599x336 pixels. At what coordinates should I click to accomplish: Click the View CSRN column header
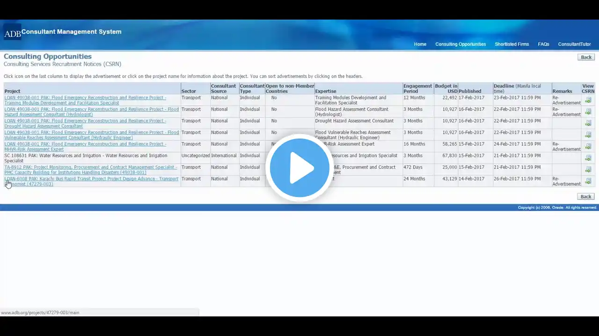pyautogui.click(x=588, y=89)
